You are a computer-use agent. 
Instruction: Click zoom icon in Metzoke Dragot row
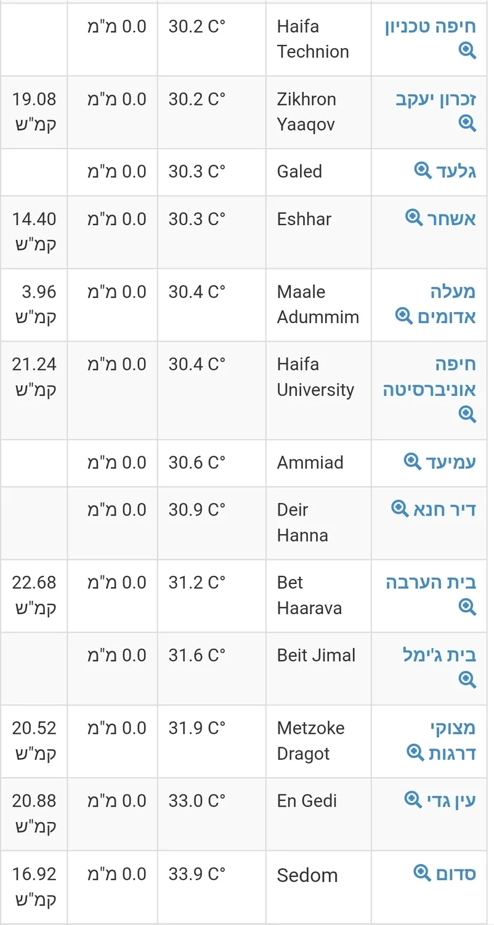click(416, 752)
